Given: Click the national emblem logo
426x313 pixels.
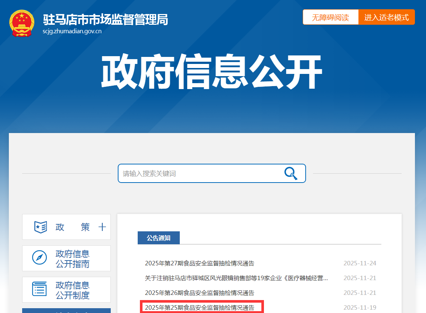Looking at the screenshot, I should click(21, 23).
